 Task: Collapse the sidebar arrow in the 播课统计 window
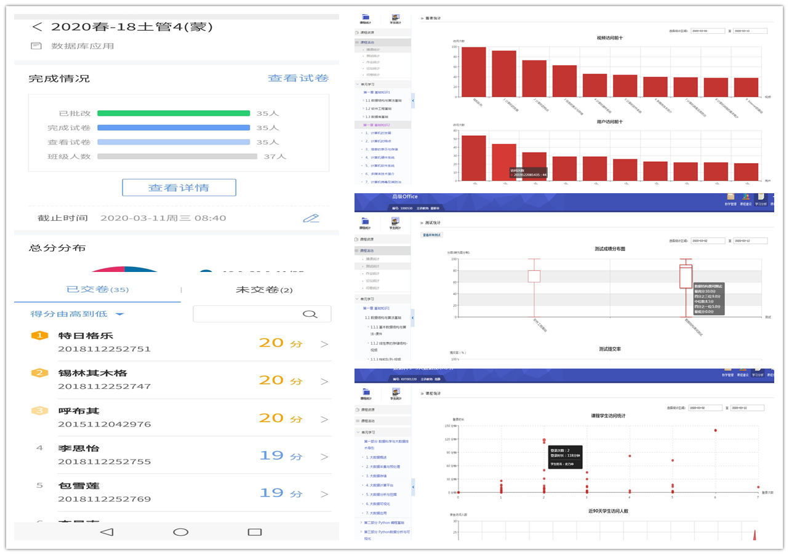413,100
